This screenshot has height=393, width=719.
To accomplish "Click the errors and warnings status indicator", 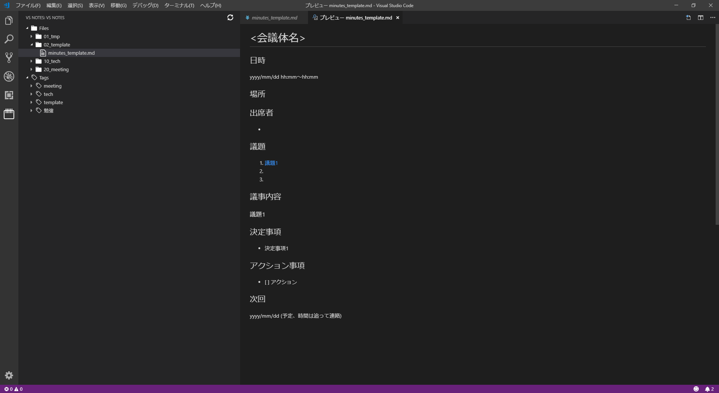I will tap(13, 389).
